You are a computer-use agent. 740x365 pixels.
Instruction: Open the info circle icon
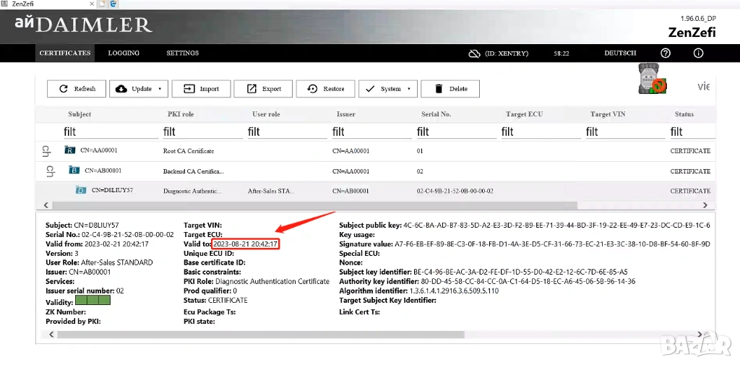698,53
